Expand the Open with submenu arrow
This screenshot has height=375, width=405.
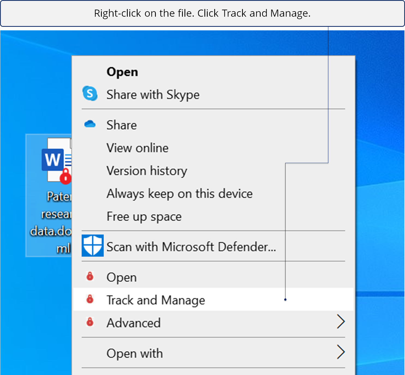point(341,352)
